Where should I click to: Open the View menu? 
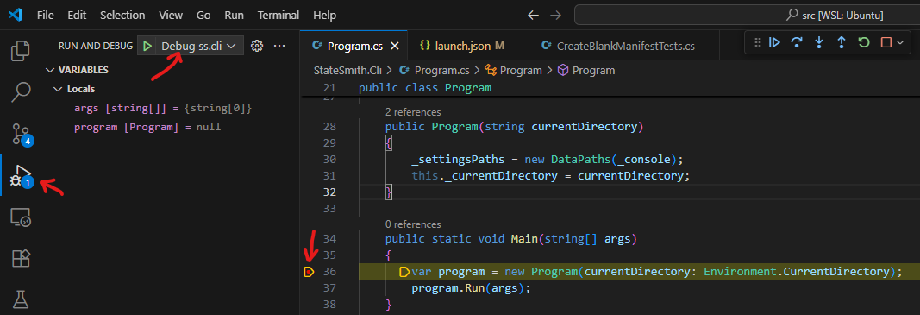tap(171, 16)
